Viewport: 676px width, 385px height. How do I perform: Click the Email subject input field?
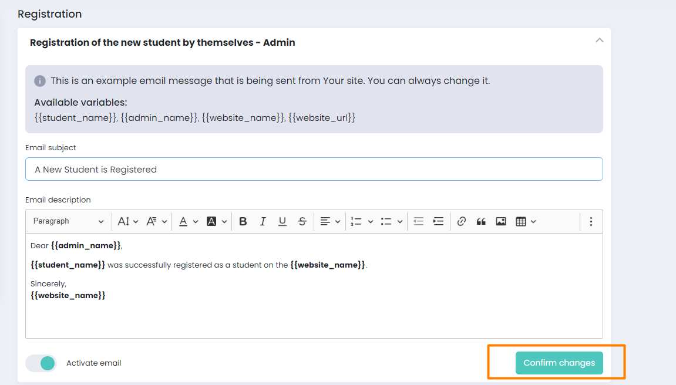pos(314,169)
